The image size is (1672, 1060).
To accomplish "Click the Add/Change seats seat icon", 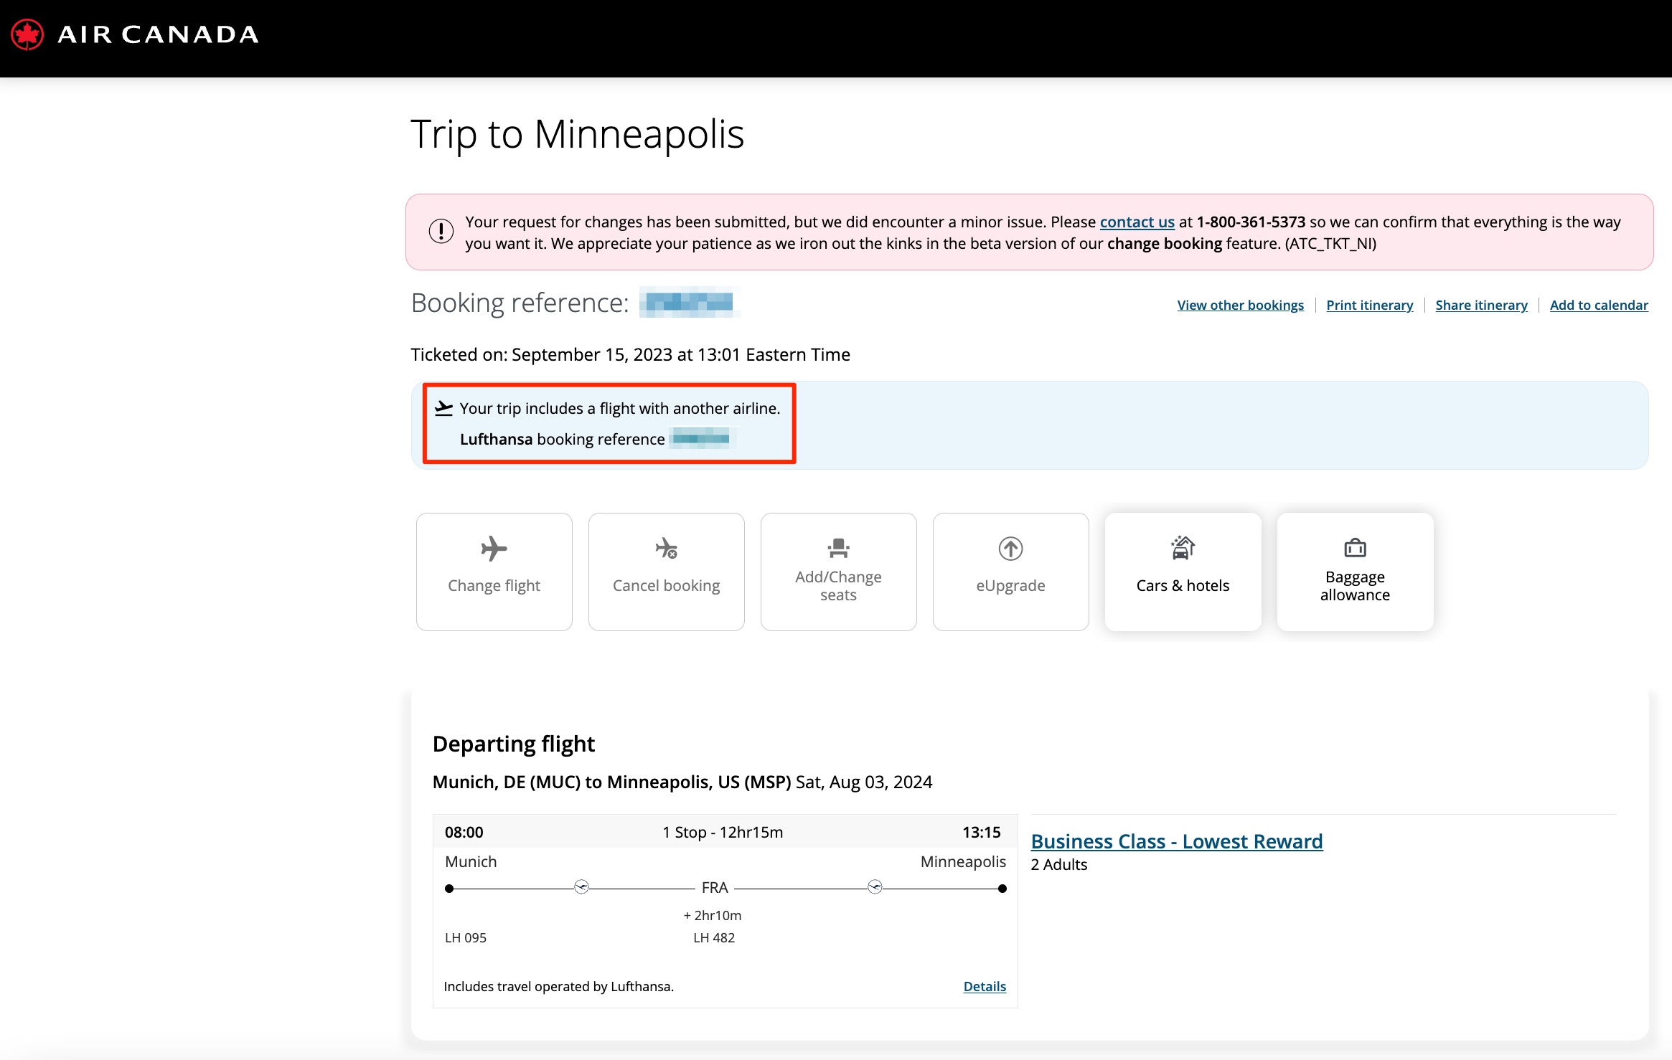I will (x=838, y=548).
